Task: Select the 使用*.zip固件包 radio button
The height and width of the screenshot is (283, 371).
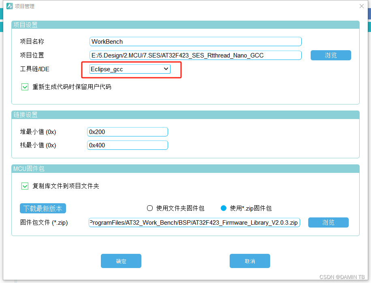Action: [224, 208]
